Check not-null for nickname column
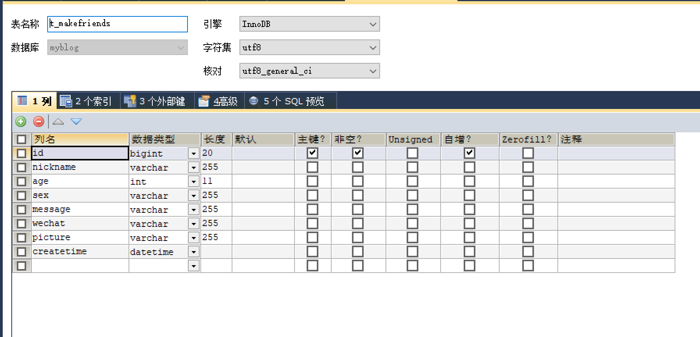The height and width of the screenshot is (337, 700). click(x=358, y=167)
